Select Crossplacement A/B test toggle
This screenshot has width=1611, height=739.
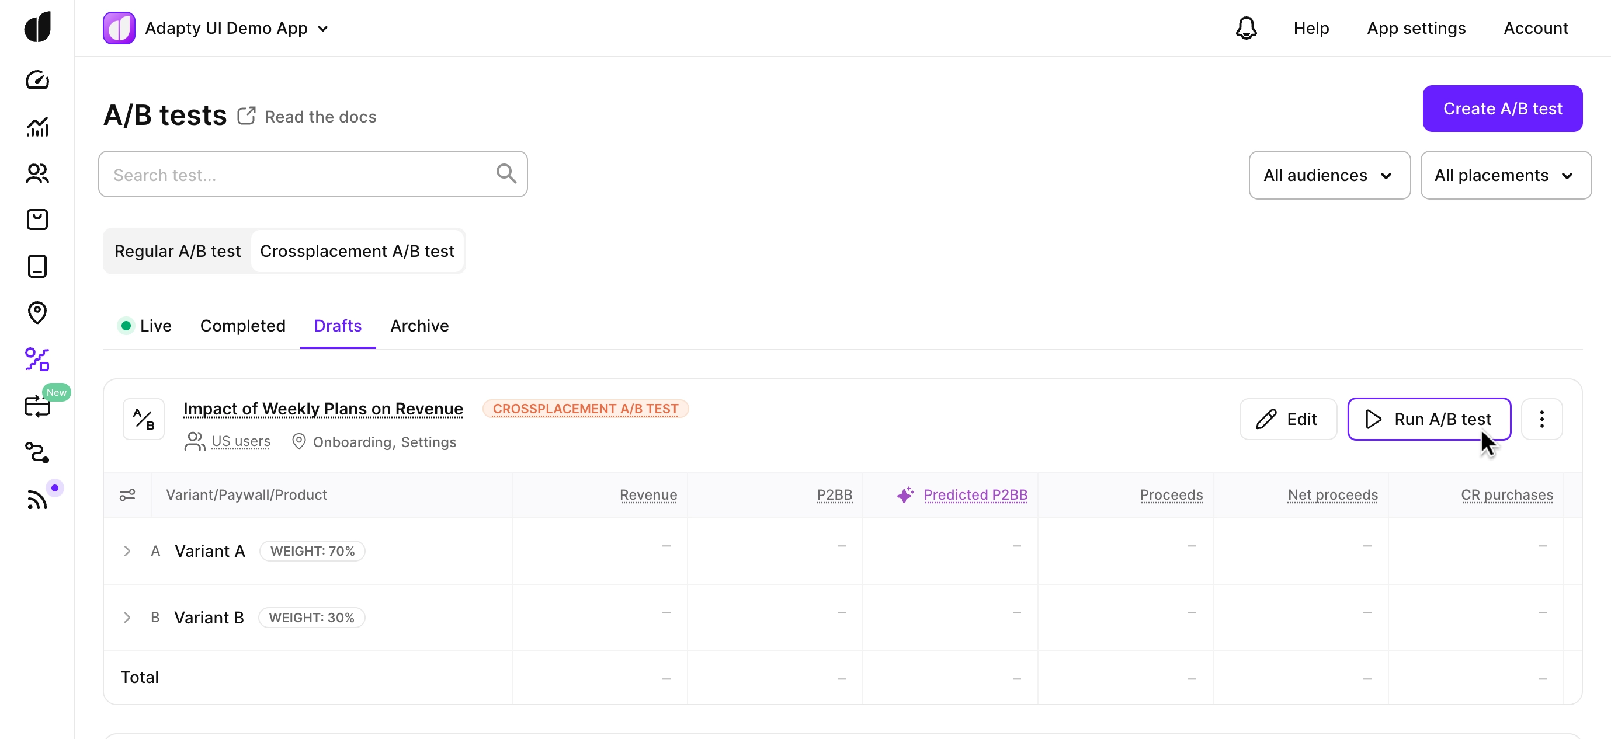(356, 252)
